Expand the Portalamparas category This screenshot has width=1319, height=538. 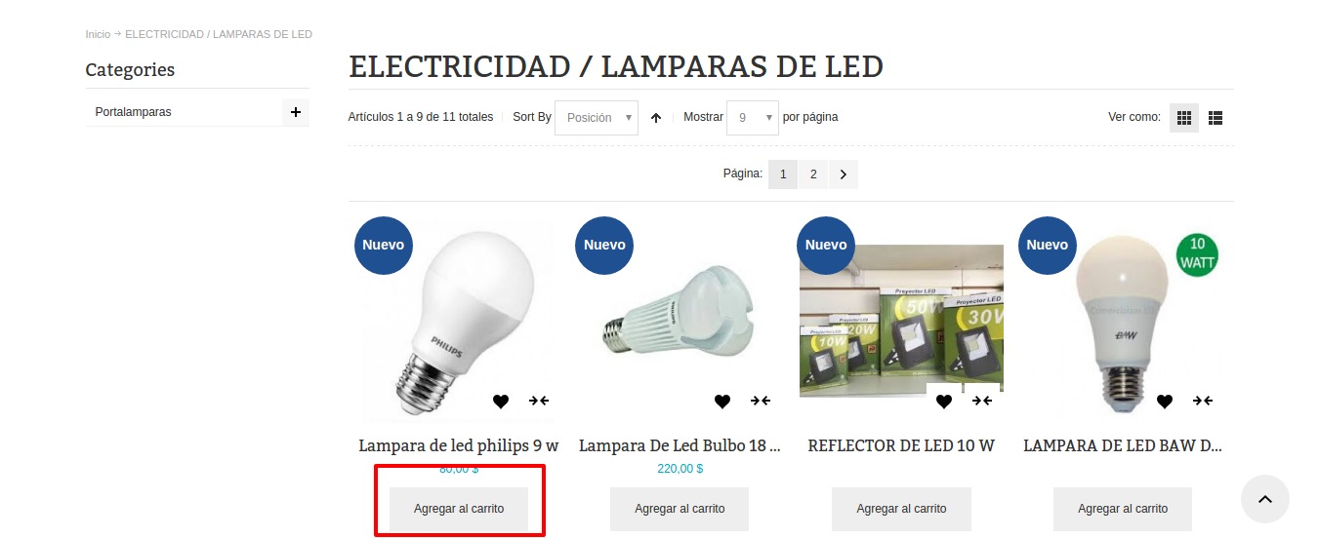pos(295,112)
